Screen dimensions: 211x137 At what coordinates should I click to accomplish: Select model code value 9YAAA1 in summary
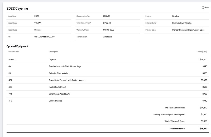tap(38, 23)
